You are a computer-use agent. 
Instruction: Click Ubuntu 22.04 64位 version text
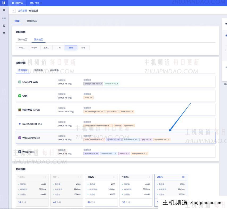point(66,112)
